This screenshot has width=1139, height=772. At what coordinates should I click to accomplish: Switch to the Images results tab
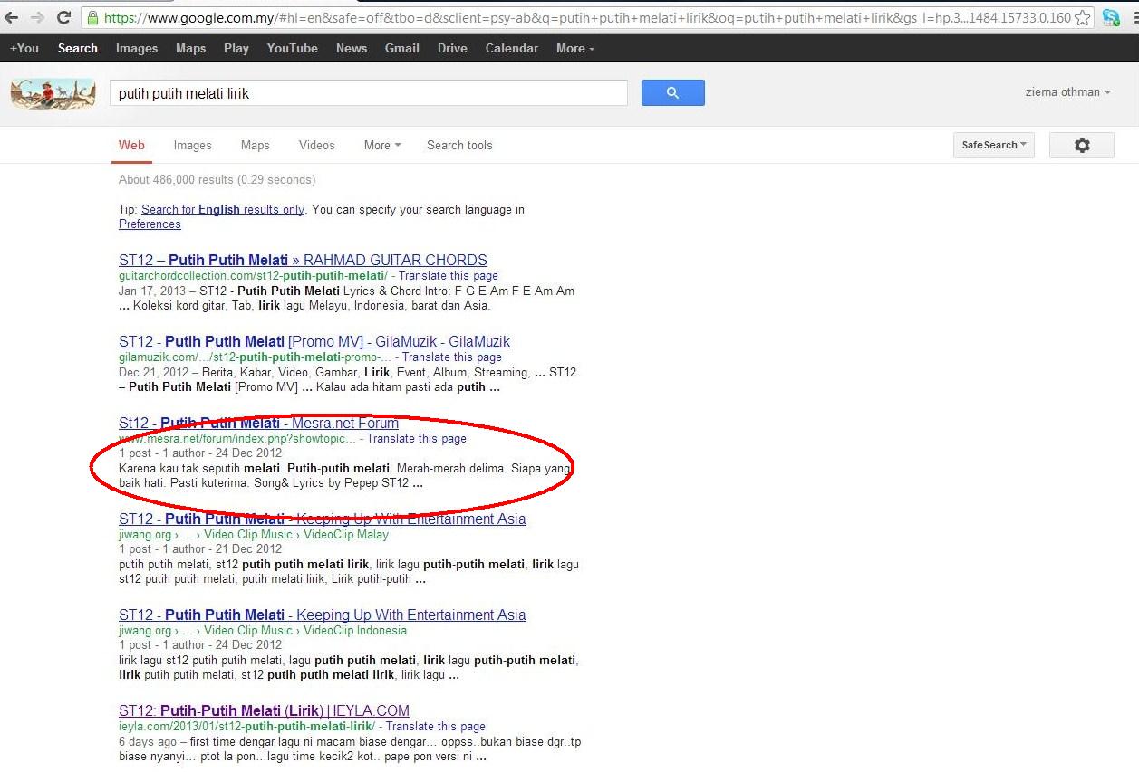(x=193, y=145)
